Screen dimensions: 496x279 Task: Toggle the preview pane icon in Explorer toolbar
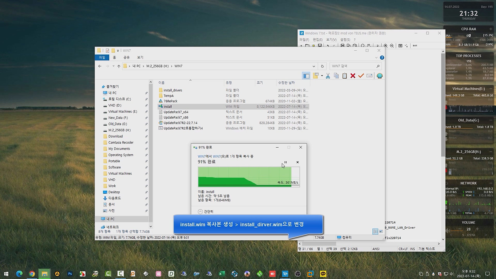306,76
